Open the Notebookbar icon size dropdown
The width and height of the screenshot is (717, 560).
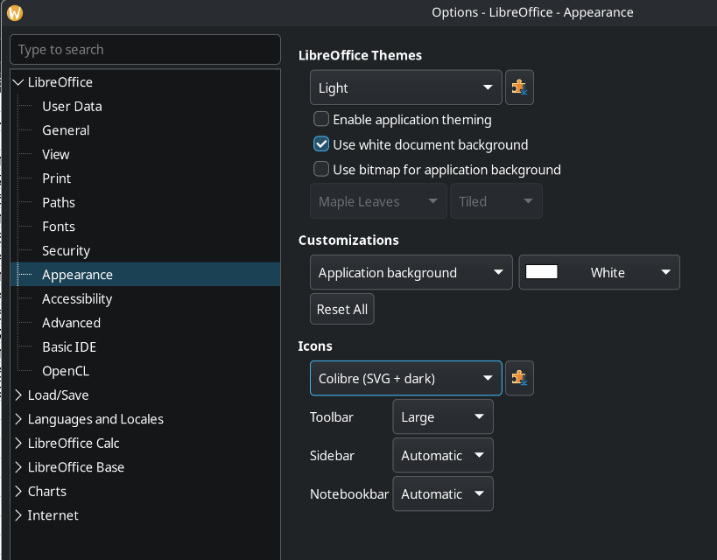tap(443, 493)
